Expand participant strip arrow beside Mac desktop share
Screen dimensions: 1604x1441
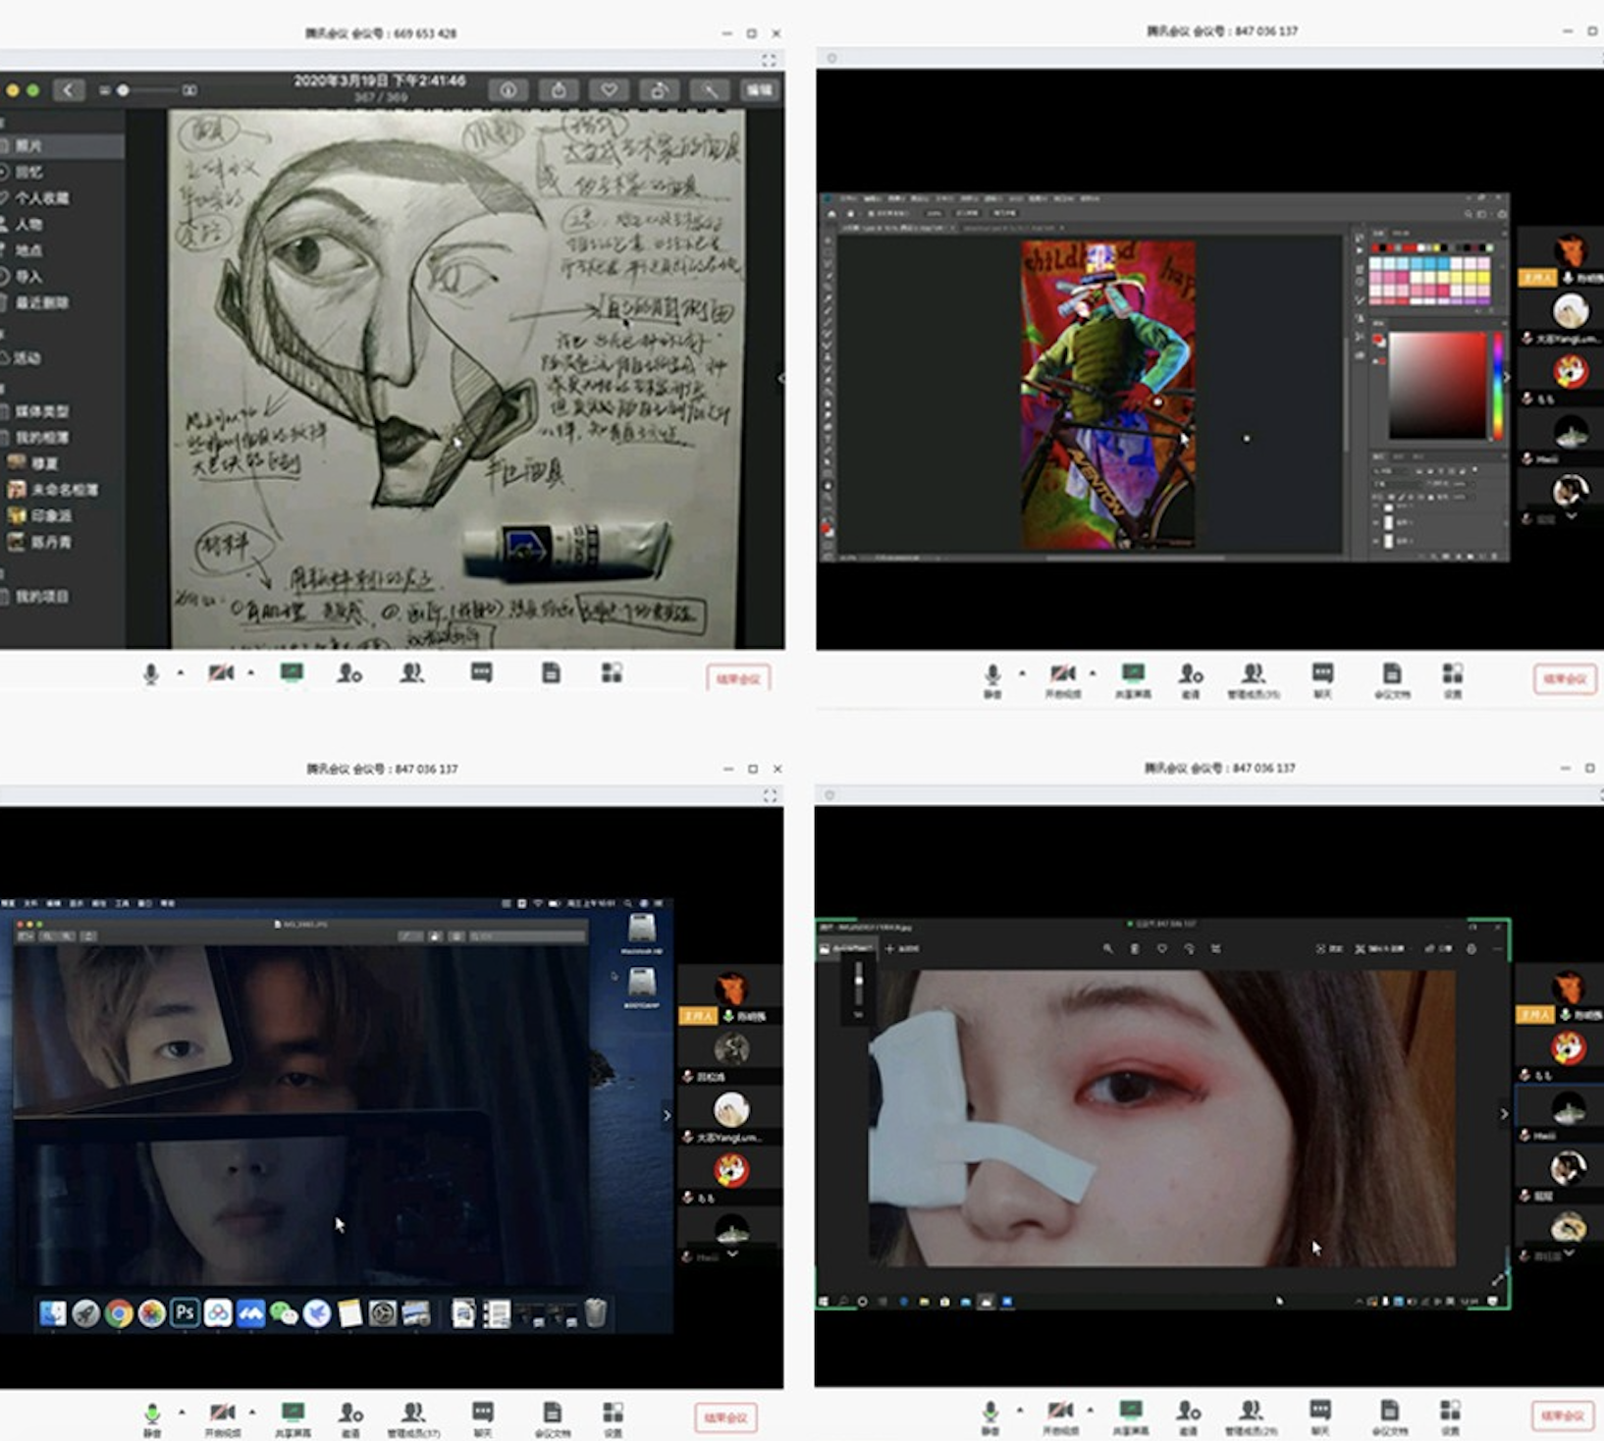668,1115
